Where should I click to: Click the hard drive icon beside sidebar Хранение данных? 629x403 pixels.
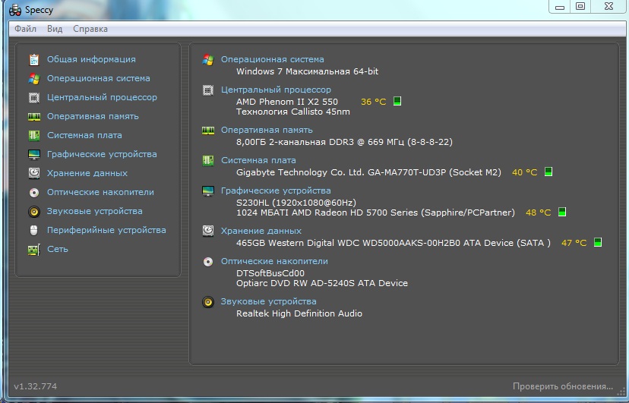click(34, 173)
